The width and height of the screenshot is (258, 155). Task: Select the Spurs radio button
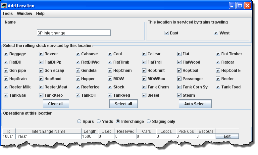[79, 122]
